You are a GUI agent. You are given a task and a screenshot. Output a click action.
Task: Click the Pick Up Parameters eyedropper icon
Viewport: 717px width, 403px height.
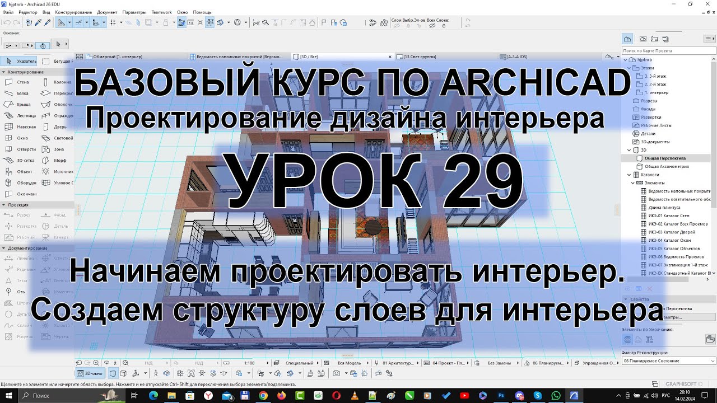click(38, 22)
